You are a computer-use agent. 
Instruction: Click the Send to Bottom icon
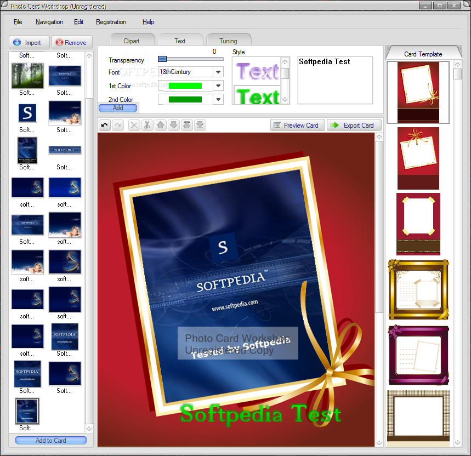pyautogui.click(x=200, y=125)
